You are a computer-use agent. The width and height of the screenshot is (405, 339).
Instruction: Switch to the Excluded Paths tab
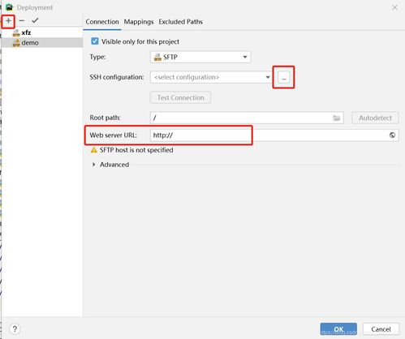coord(180,22)
